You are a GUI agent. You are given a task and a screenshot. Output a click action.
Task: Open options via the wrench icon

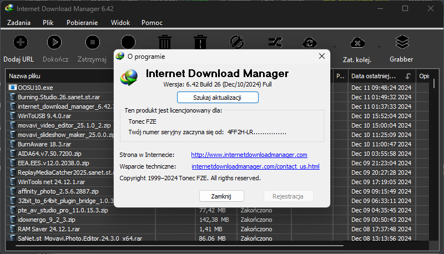pyautogui.click(x=237, y=43)
